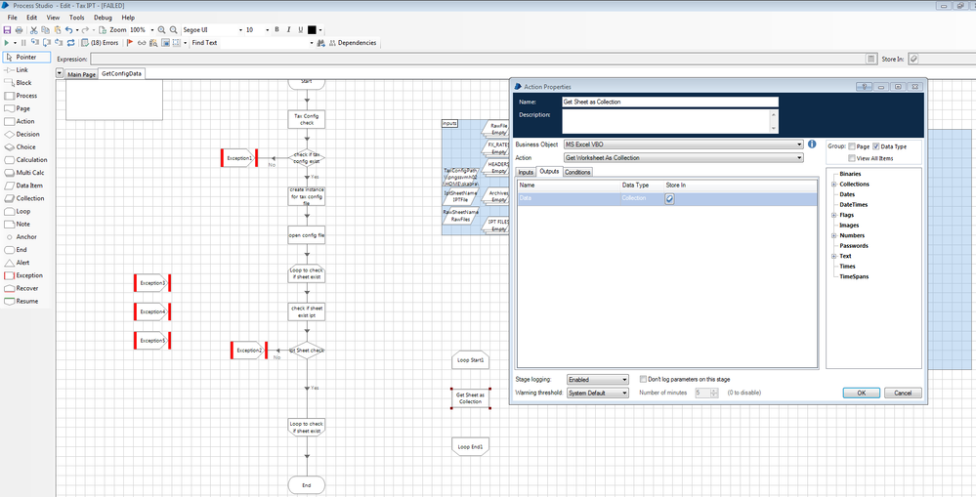Select the Decision stage tool
This screenshot has width=976, height=497.
coord(26,134)
